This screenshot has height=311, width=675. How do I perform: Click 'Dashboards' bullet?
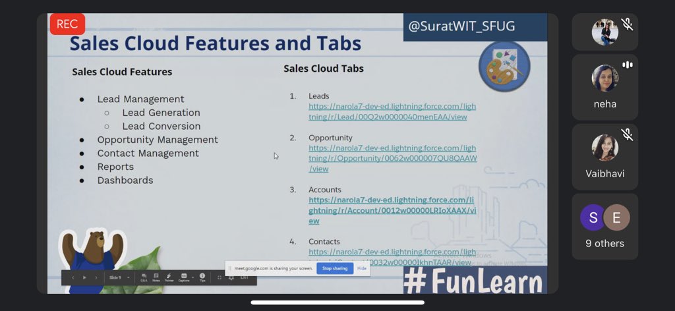(125, 181)
